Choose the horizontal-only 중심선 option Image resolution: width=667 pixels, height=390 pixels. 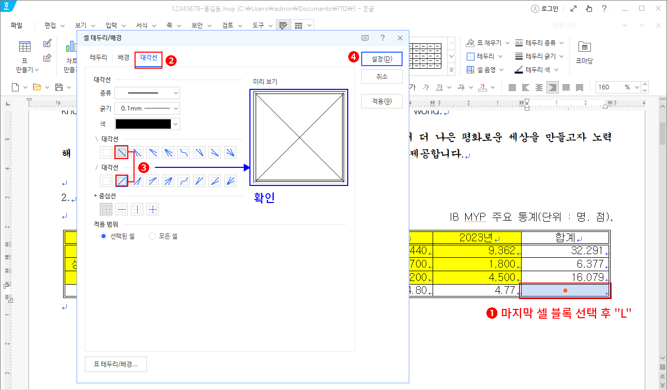click(122, 209)
